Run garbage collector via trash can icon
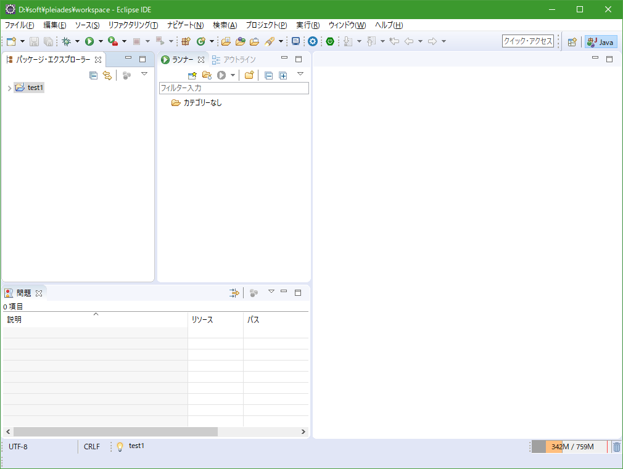Viewport: 623px width, 469px height. pyautogui.click(x=616, y=447)
